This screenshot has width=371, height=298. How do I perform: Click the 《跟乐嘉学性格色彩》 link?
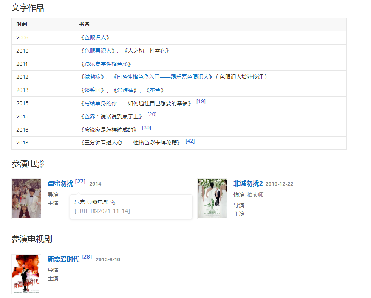point(106,64)
